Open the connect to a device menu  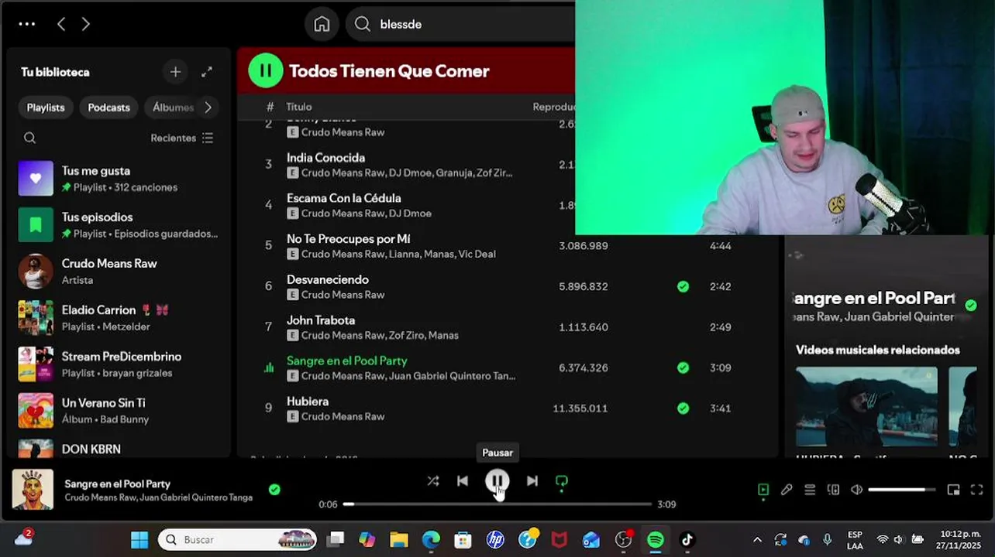point(833,490)
